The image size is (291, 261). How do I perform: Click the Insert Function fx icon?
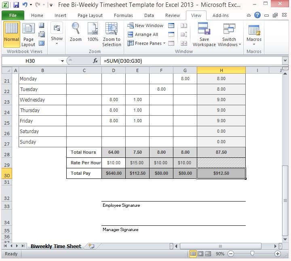95,61
